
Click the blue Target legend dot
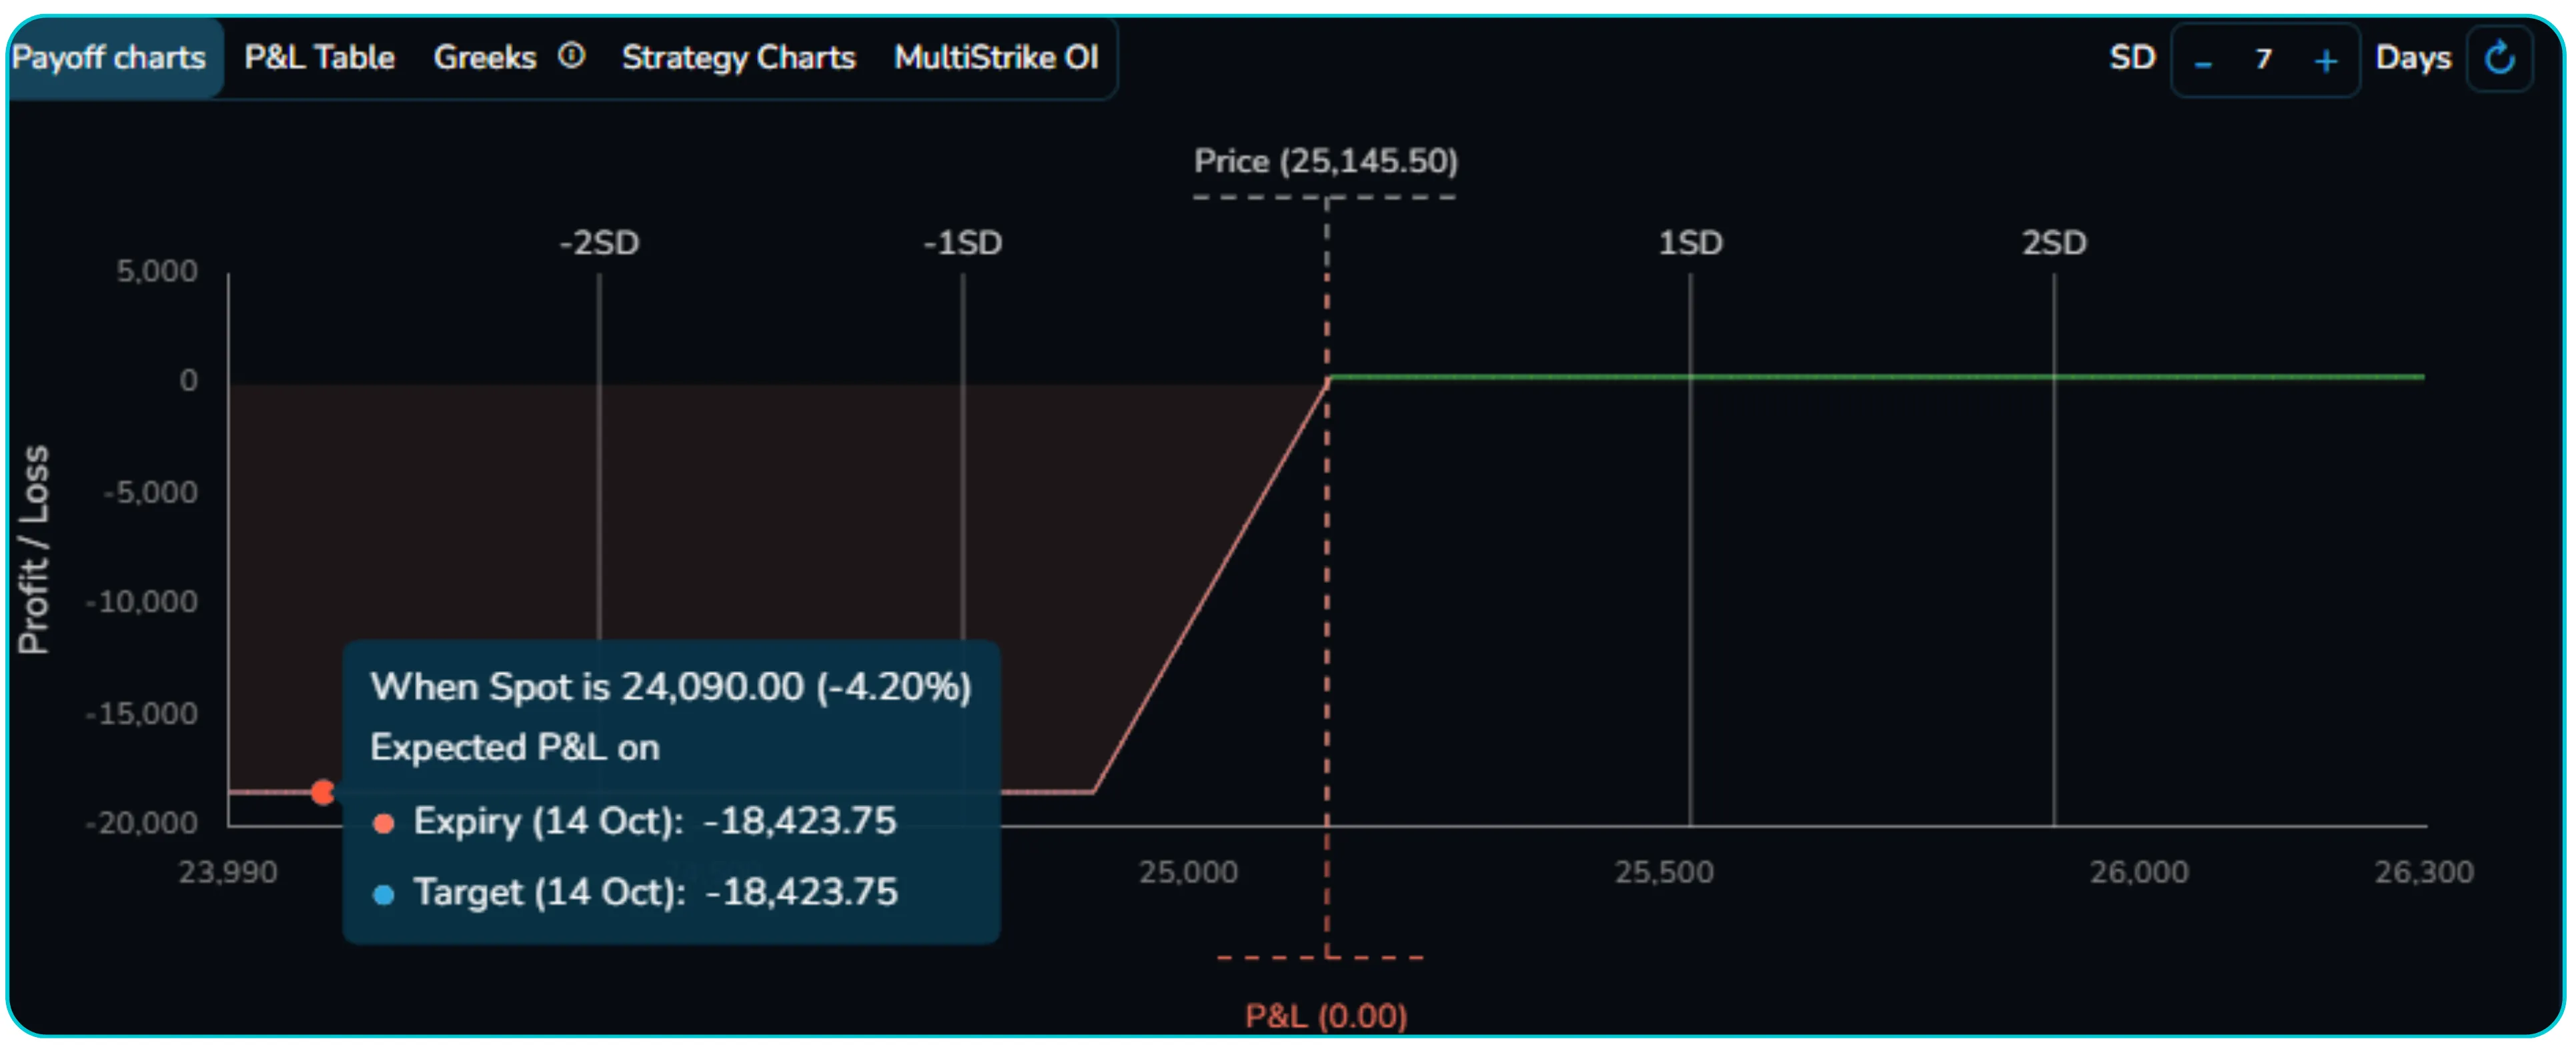click(383, 894)
